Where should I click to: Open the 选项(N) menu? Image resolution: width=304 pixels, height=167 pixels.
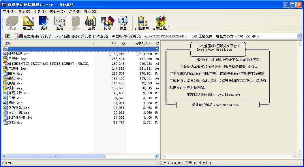pyautogui.click(x=74, y=12)
